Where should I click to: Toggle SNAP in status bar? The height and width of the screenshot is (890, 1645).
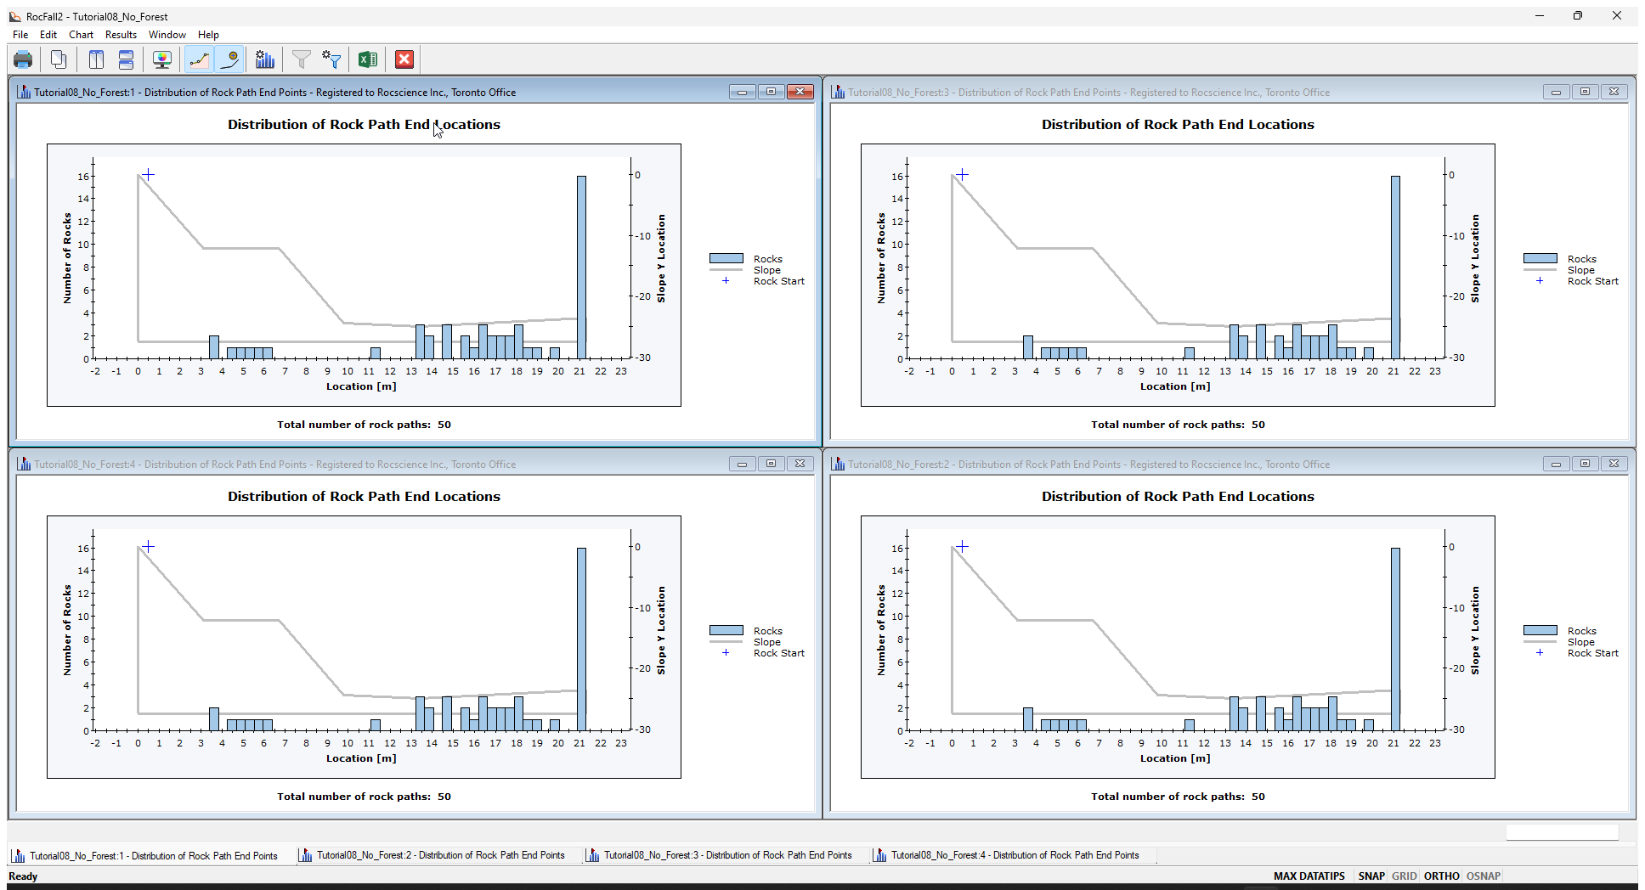pyautogui.click(x=1371, y=876)
